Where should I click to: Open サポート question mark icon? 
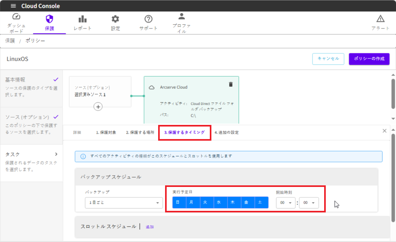tap(148, 19)
